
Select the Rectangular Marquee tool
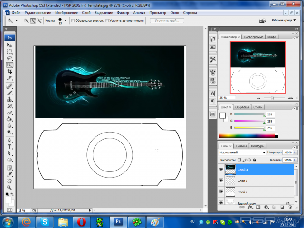pos(9,51)
